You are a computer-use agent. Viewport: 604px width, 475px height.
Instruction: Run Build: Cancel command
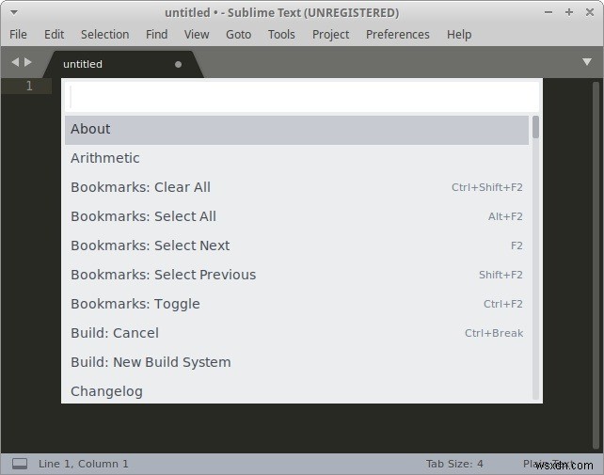click(x=296, y=333)
